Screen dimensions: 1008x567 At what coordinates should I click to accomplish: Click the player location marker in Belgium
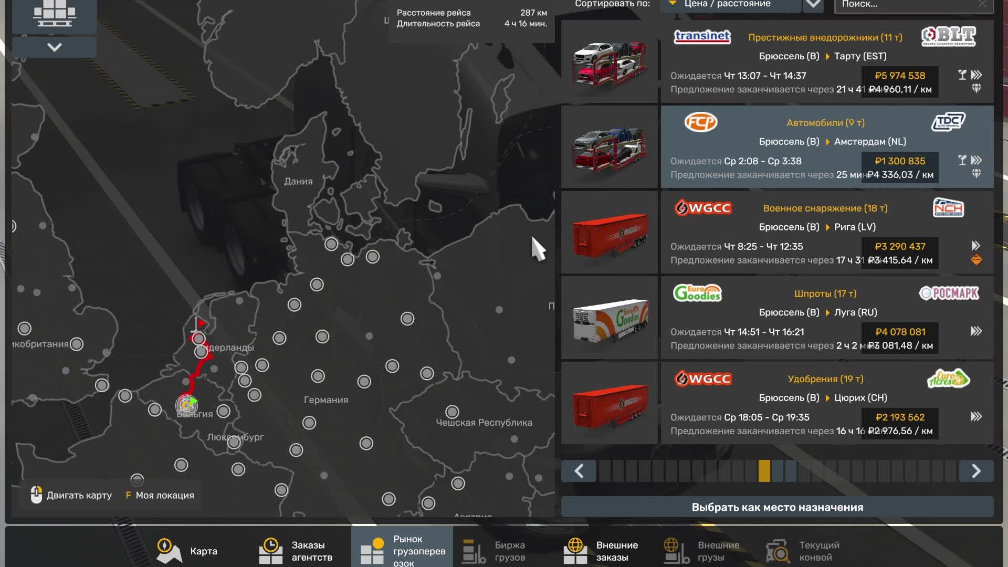tap(187, 405)
